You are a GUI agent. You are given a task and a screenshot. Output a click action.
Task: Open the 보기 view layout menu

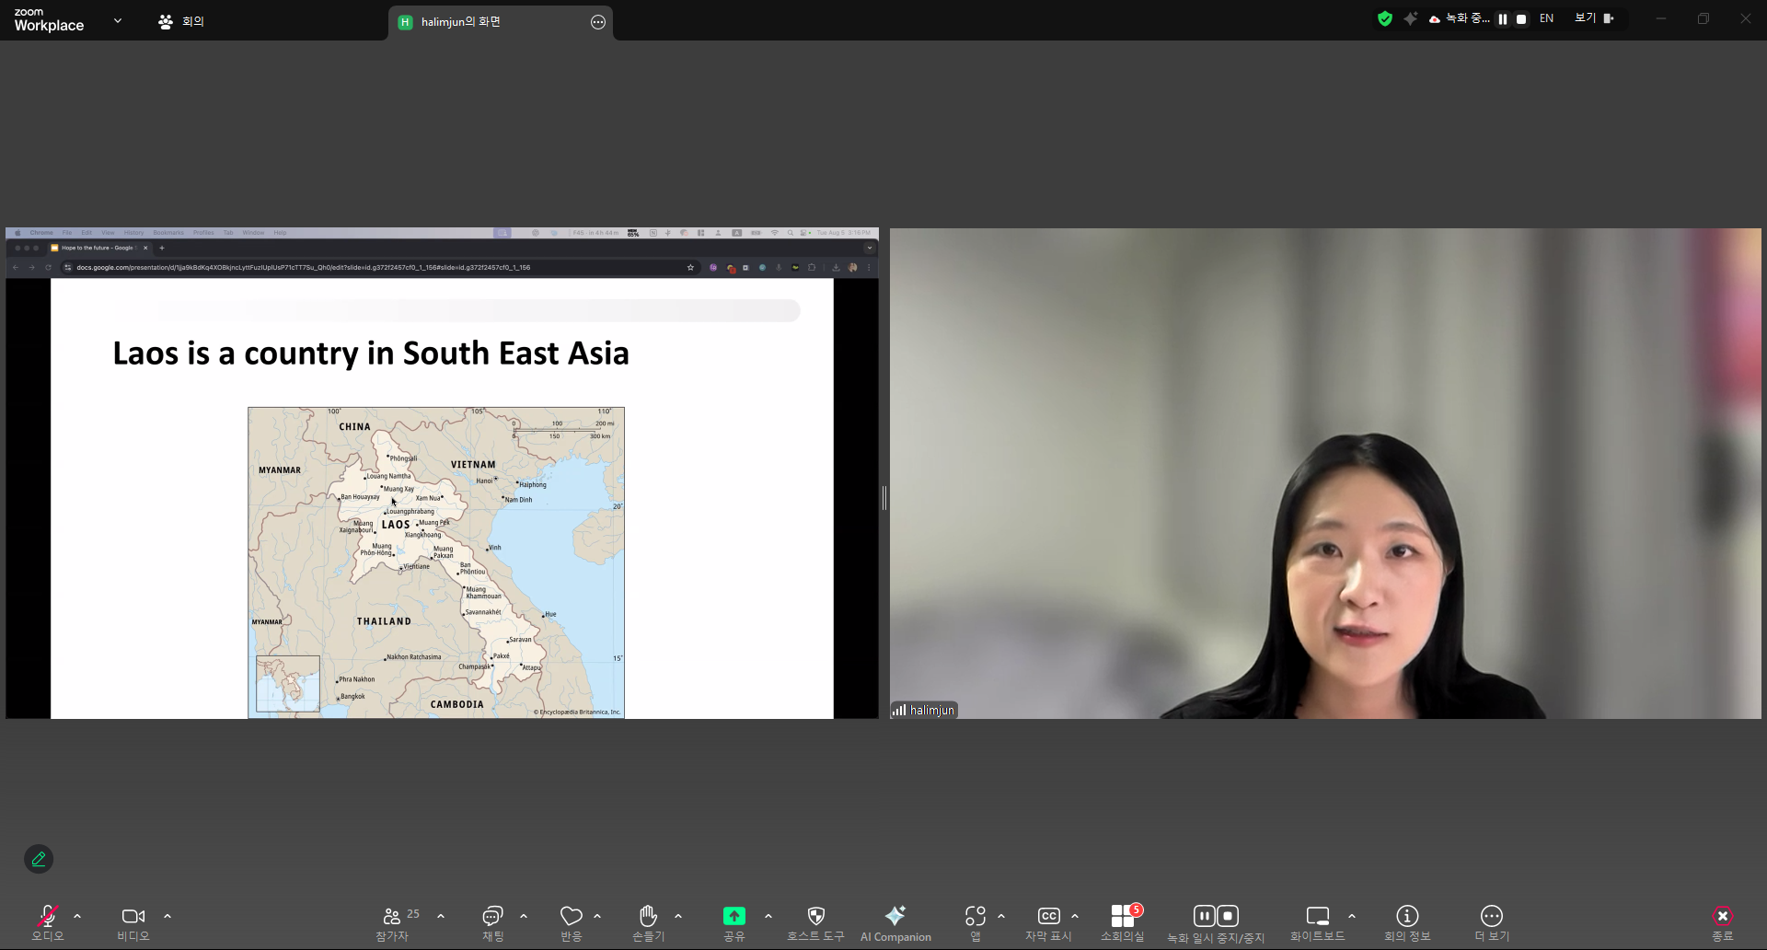click(x=1594, y=18)
